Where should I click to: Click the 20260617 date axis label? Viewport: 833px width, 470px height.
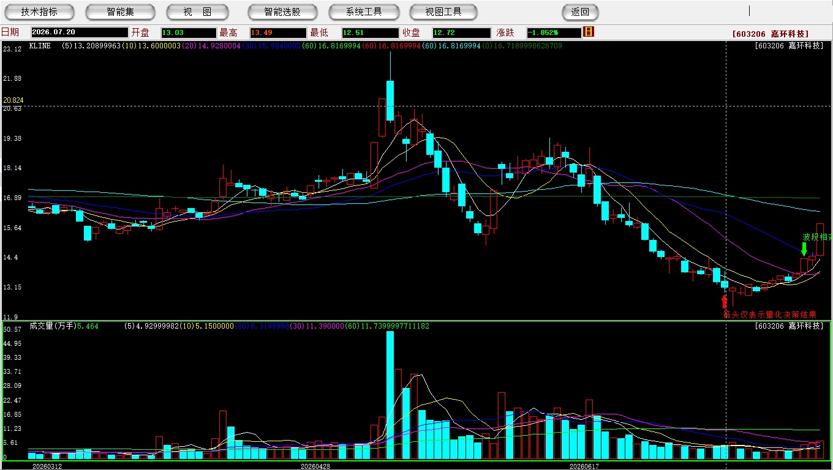point(584,466)
